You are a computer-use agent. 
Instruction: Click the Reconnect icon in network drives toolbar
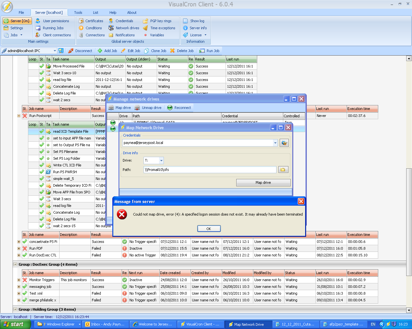pos(170,108)
